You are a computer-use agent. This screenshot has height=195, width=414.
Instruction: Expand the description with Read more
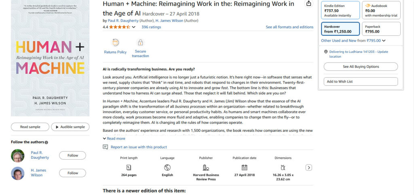pos(114,139)
